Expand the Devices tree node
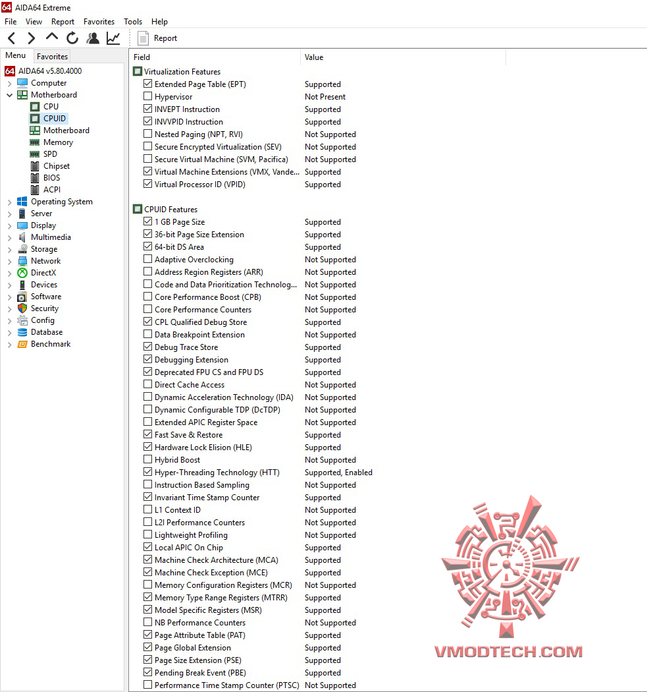 (9, 285)
